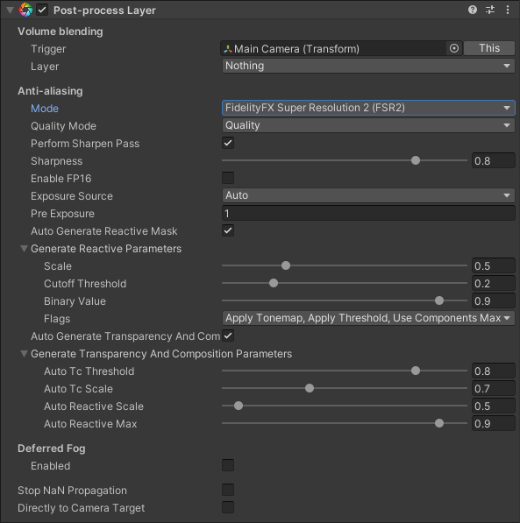Click the This button for Trigger
This screenshot has width=520, height=523.
(x=489, y=48)
